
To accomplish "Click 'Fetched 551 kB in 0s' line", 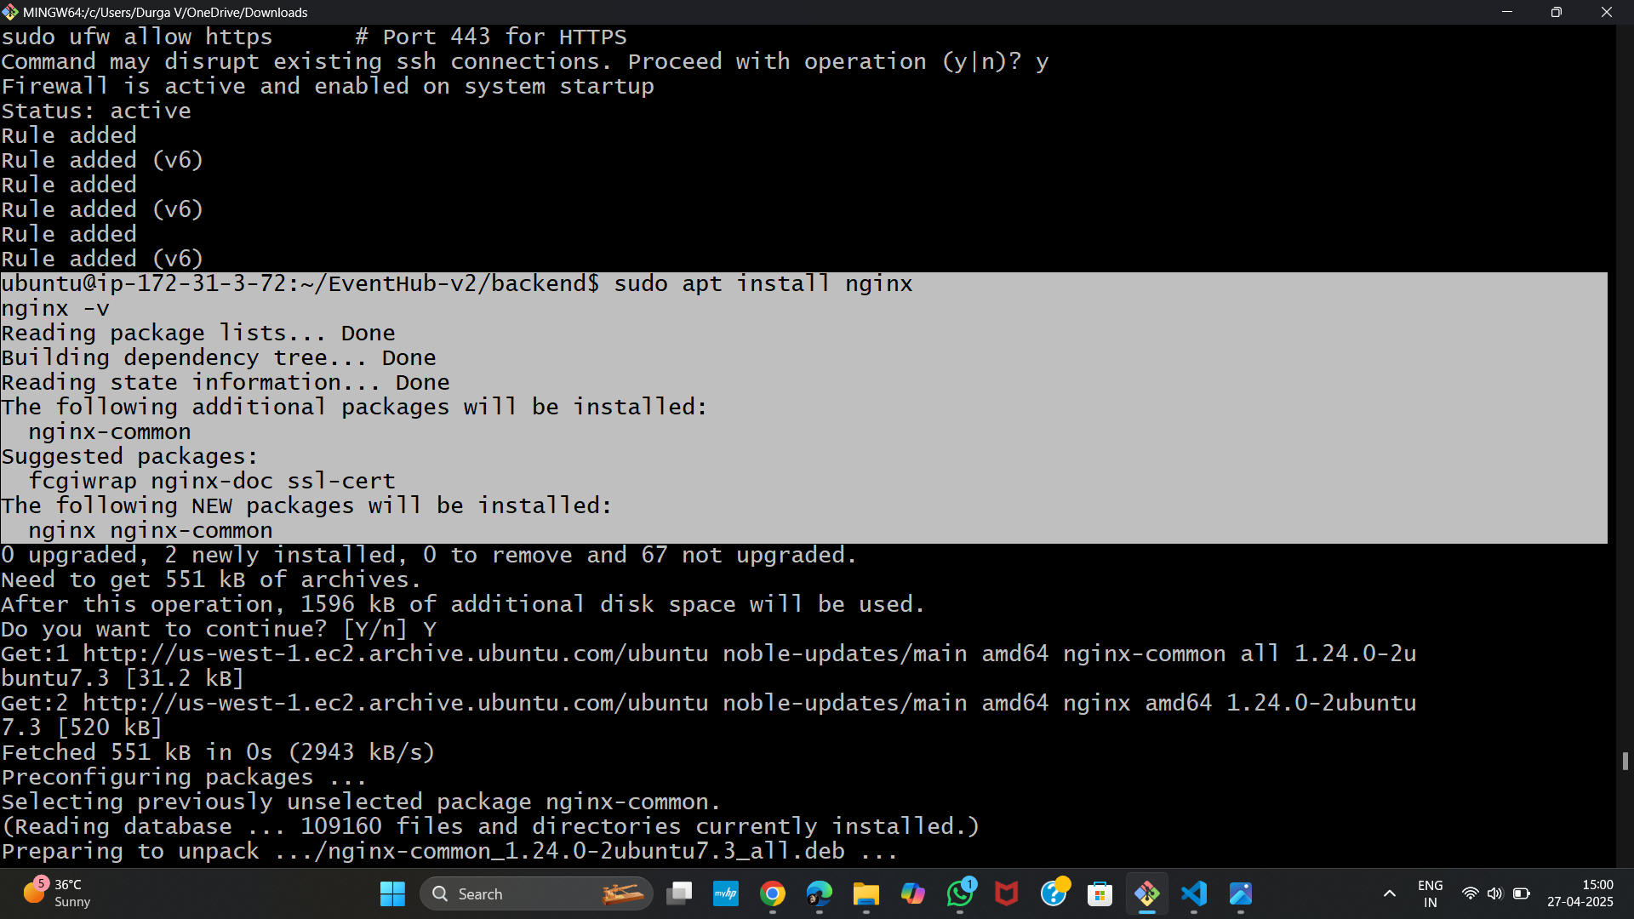I will pos(218,753).
